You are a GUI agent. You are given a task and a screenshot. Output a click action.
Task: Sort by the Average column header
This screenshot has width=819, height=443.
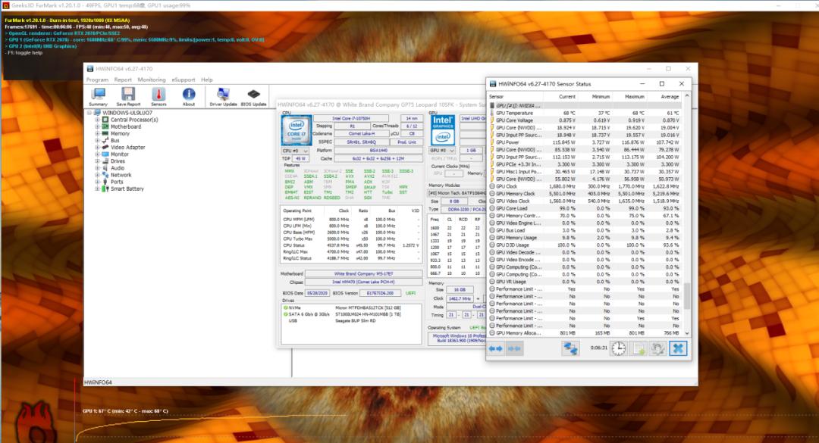click(x=664, y=96)
